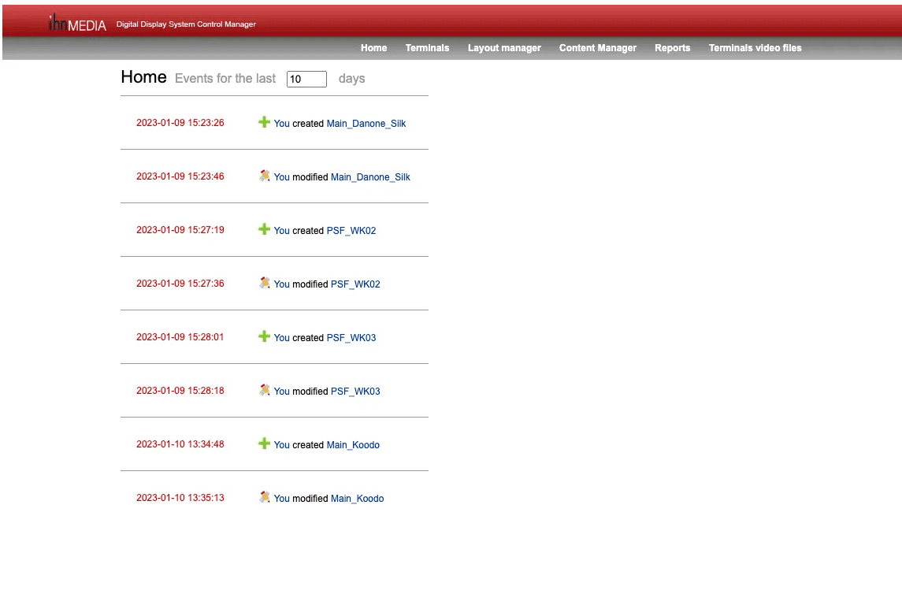Select the Home navigation item
Image resolution: width=902 pixels, height=594 pixels.
373,48
